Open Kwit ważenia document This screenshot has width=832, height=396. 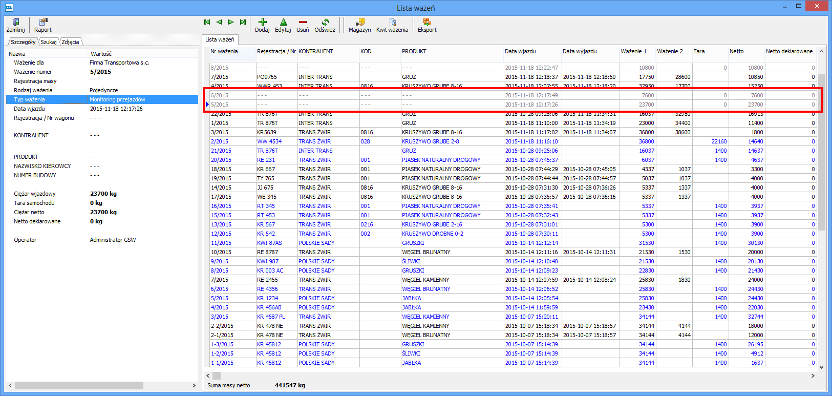(x=392, y=22)
